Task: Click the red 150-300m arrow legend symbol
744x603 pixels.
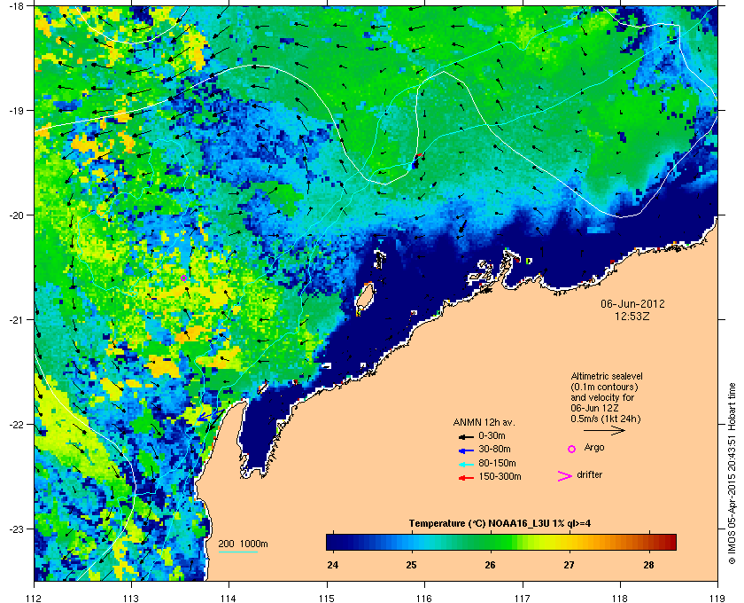Action: point(466,478)
